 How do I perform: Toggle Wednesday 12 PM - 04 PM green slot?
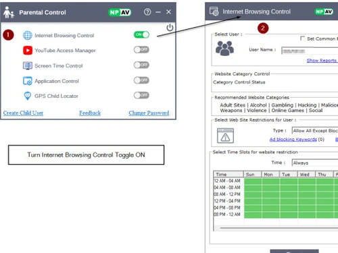pyautogui.click(x=307, y=202)
